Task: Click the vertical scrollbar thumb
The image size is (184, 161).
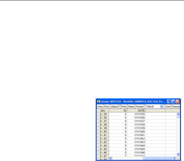Action: (x=178, y=117)
